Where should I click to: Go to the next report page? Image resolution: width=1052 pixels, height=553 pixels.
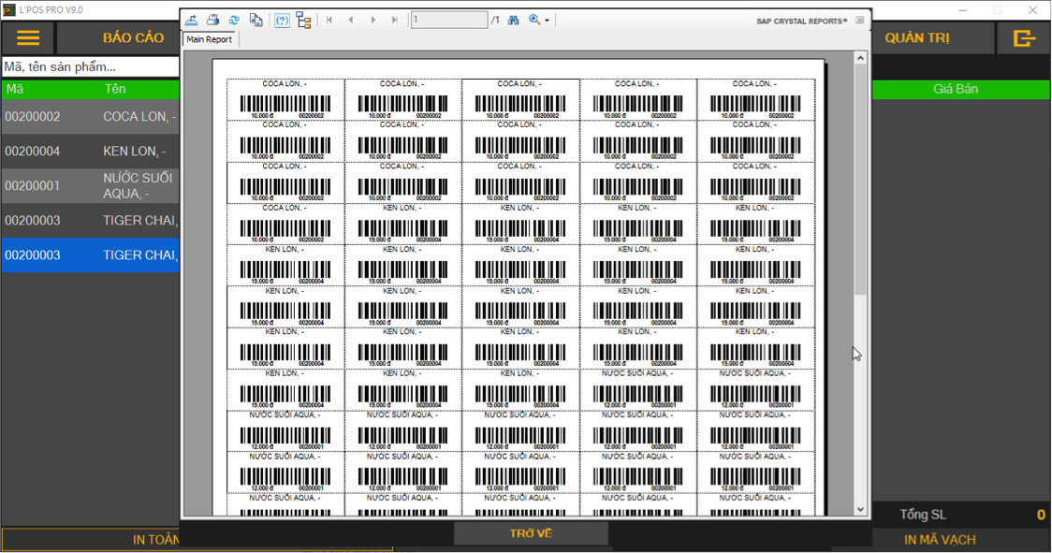coord(373,20)
